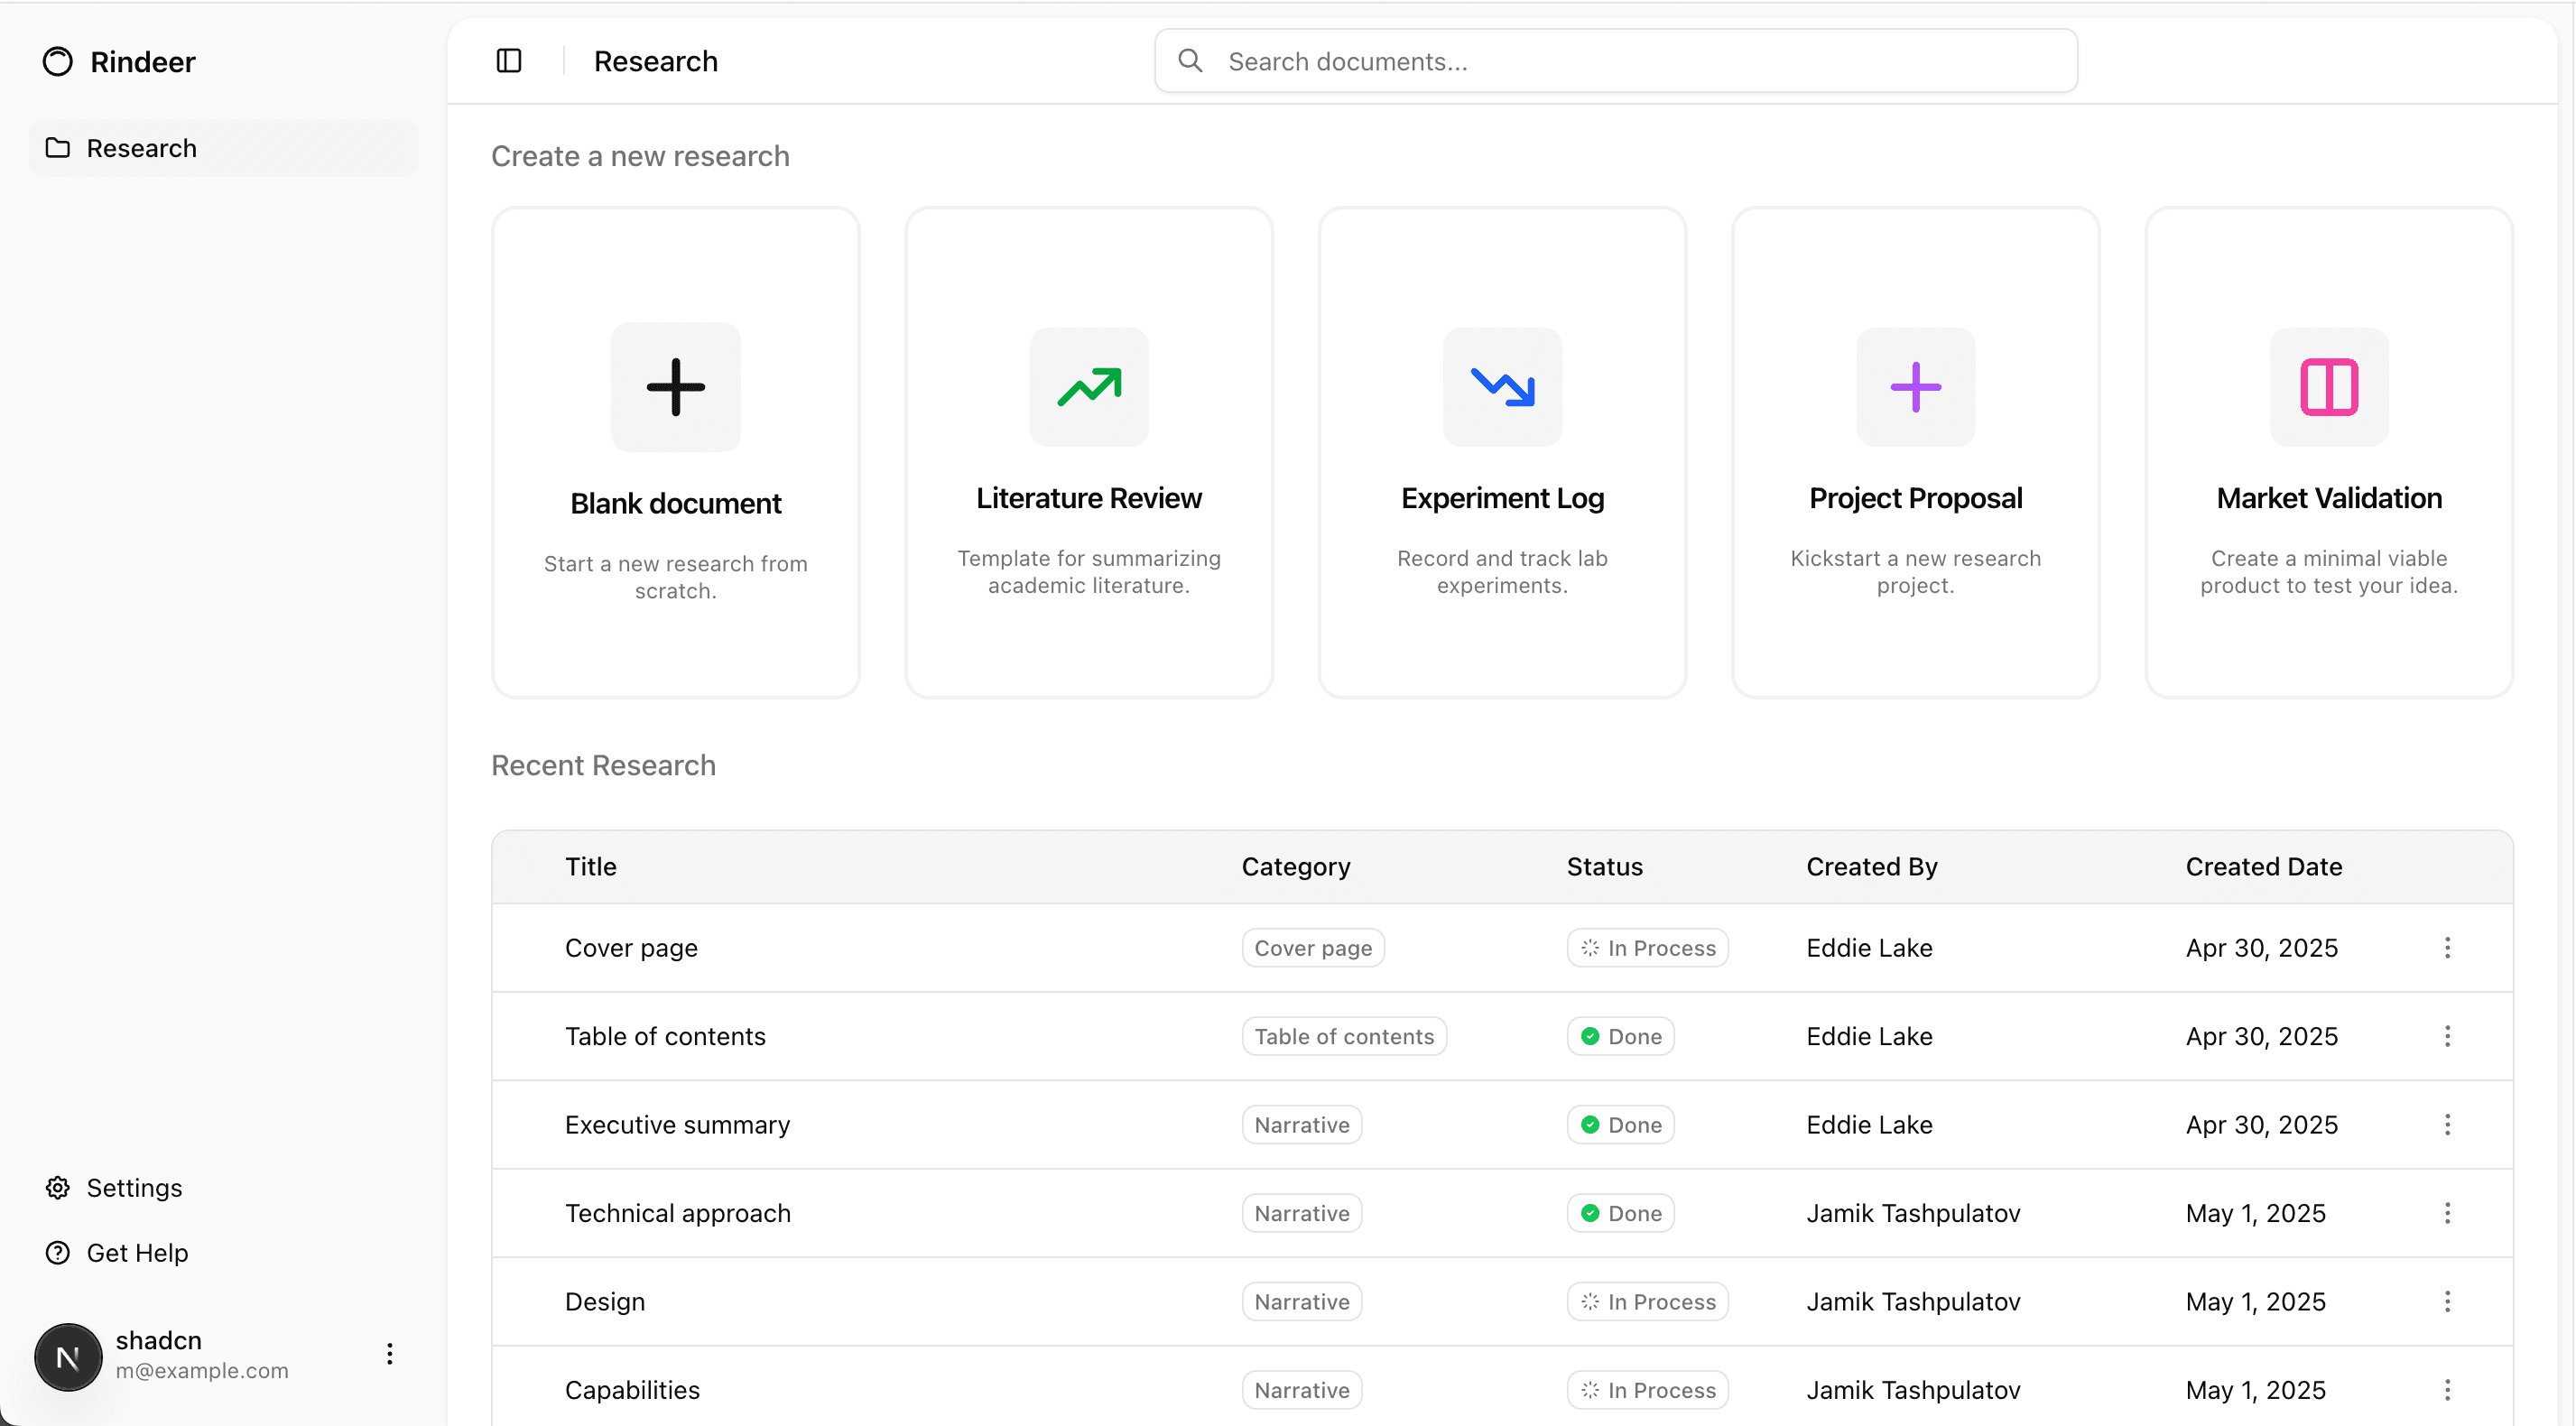Open row actions for Technical approach
The width and height of the screenshot is (2576, 1426).
(2447, 1213)
